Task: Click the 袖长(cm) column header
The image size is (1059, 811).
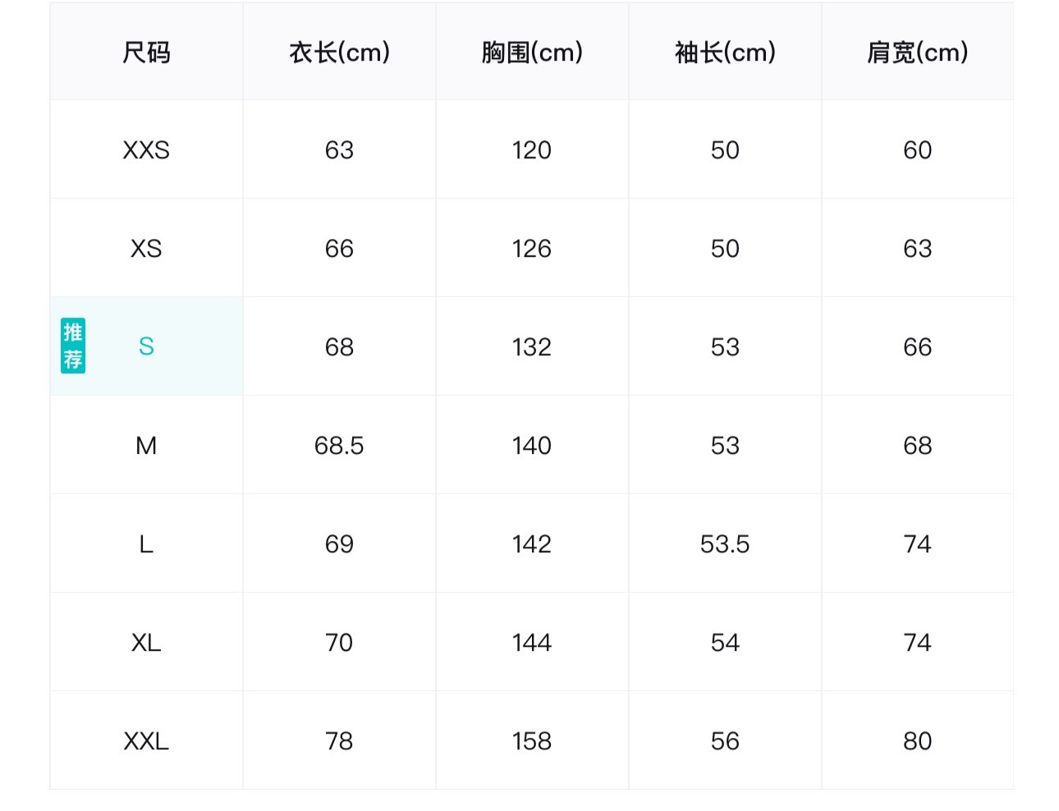Action: coord(725,53)
